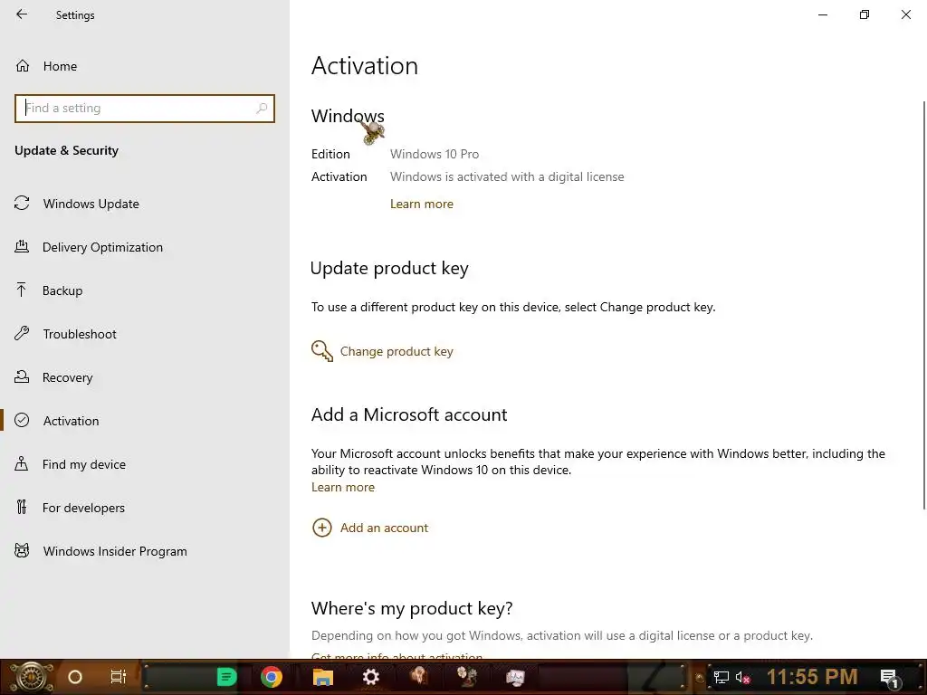
Task: Click the Home house icon
Action: tap(23, 65)
